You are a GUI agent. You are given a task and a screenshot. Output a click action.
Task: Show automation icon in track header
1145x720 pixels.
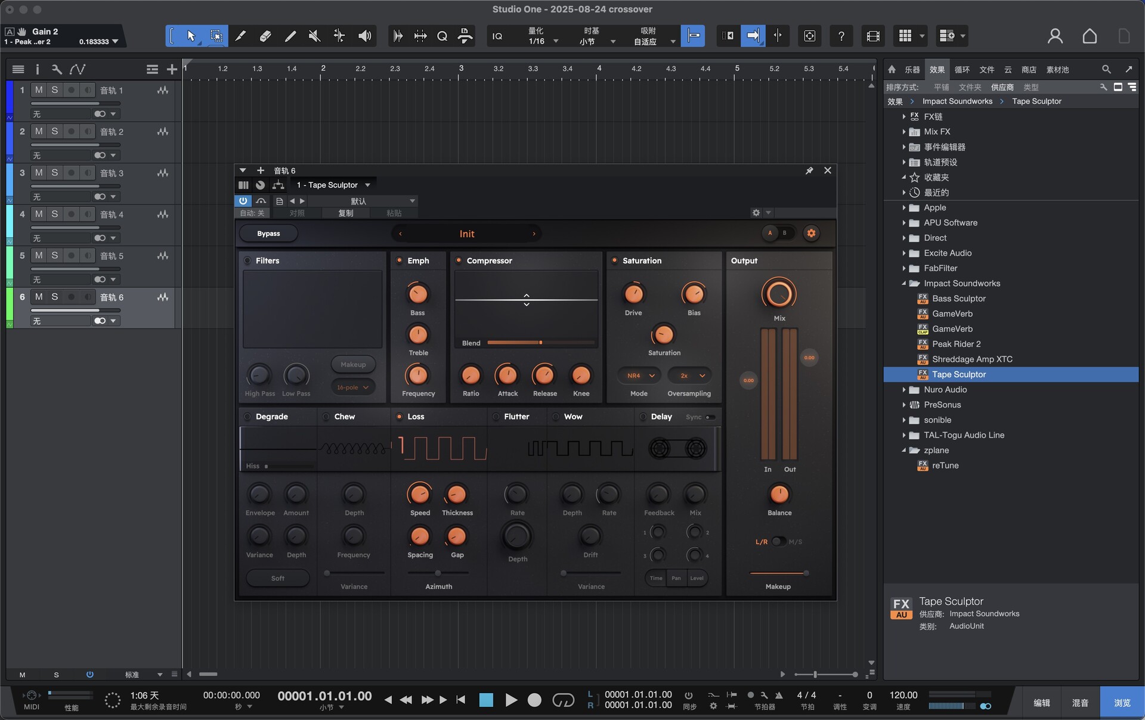pos(78,70)
